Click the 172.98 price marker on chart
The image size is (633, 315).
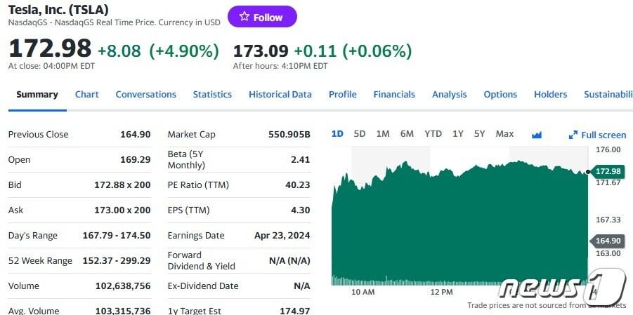pos(607,171)
